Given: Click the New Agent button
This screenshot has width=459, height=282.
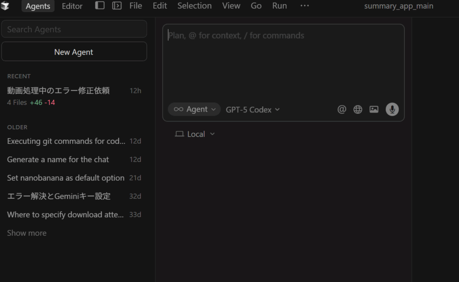Looking at the screenshot, I should [74, 52].
